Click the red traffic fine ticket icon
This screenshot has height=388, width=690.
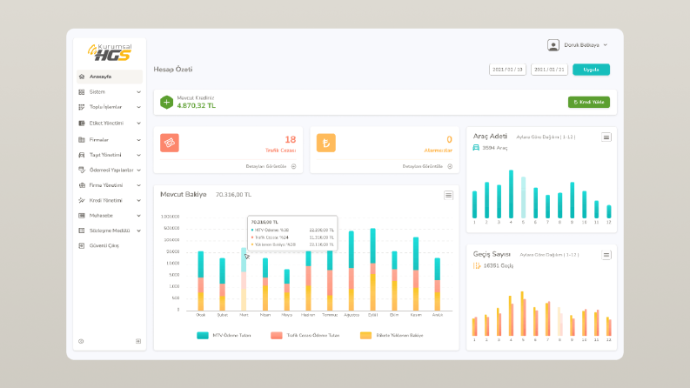click(x=170, y=143)
